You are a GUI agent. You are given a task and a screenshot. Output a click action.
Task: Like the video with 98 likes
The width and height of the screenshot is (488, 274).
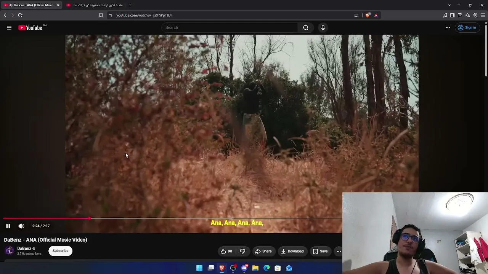point(226,251)
